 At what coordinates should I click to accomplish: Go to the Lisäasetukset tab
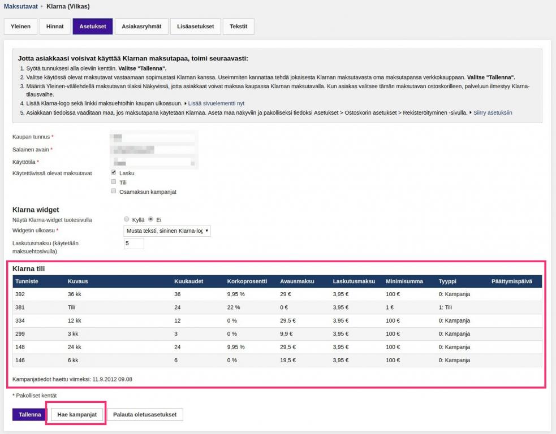[195, 27]
